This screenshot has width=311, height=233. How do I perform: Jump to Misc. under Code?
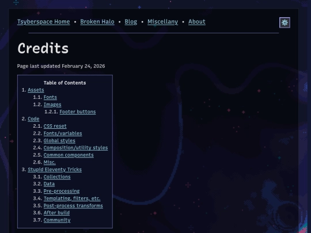(50, 162)
